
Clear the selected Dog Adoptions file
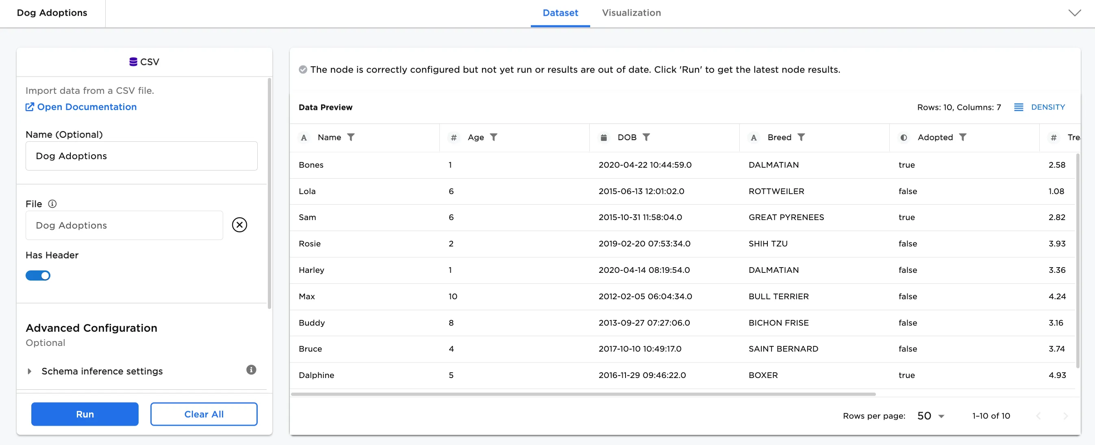coord(239,225)
